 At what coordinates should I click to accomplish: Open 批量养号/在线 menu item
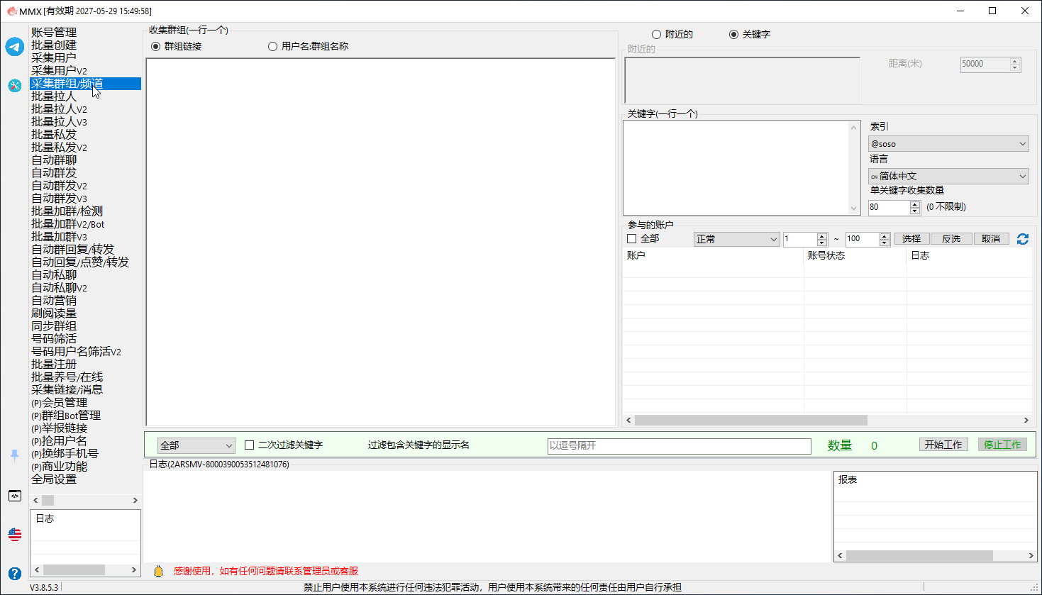pos(67,377)
